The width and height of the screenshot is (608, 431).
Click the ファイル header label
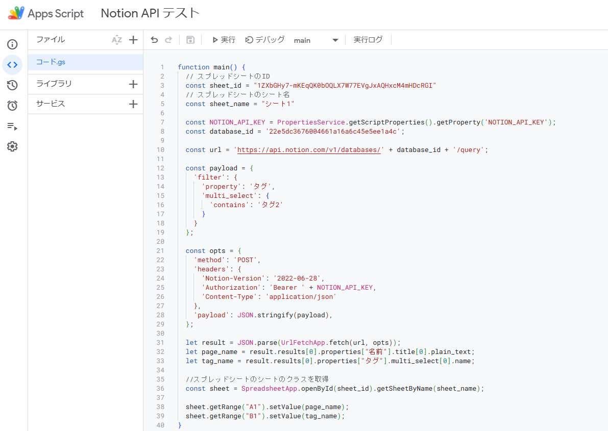[x=51, y=40]
